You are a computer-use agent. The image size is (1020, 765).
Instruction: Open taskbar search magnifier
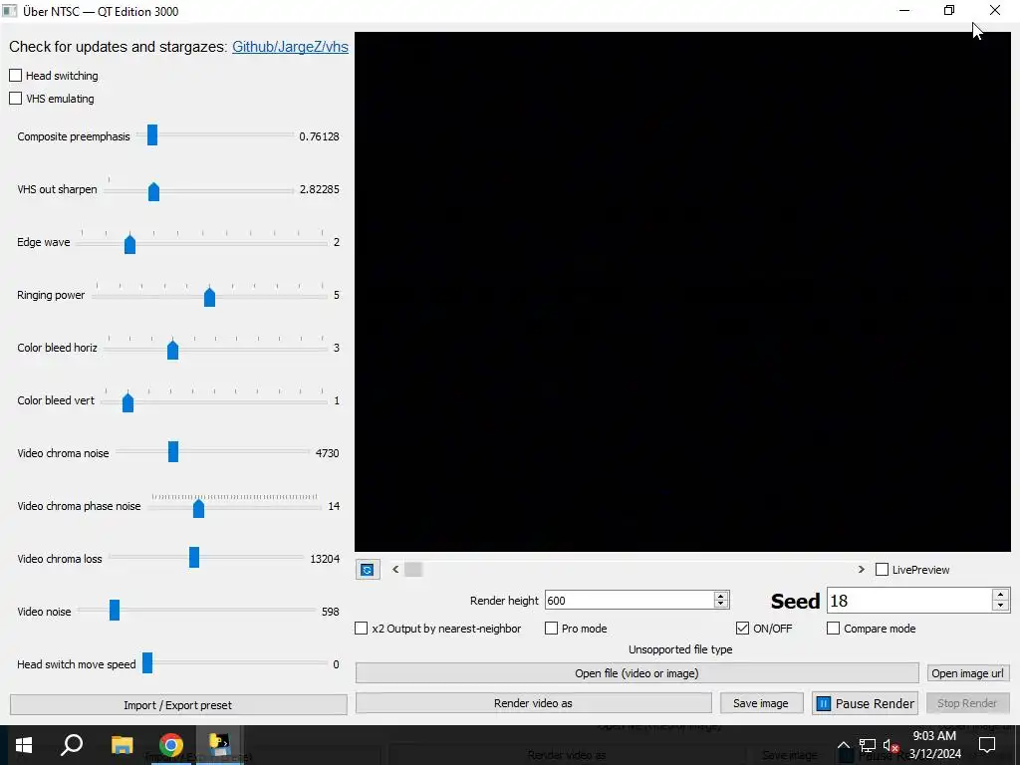click(x=72, y=745)
